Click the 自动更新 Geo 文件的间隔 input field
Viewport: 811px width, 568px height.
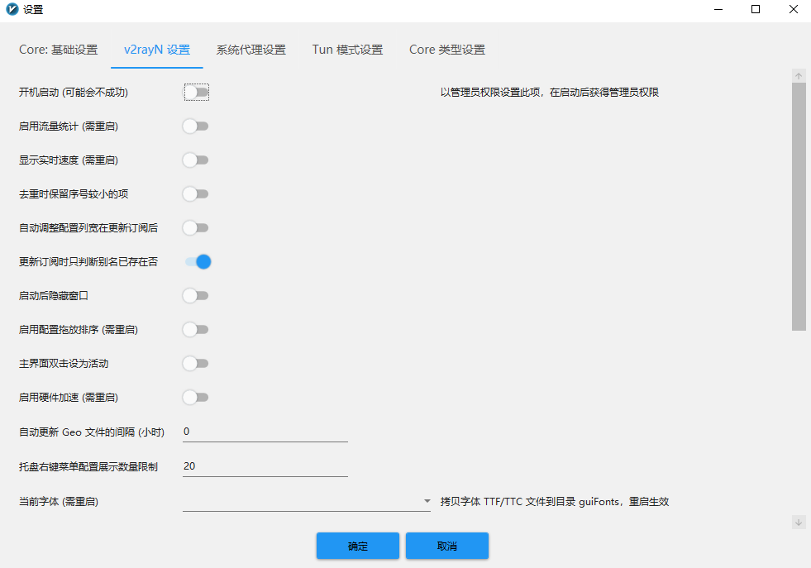point(265,432)
